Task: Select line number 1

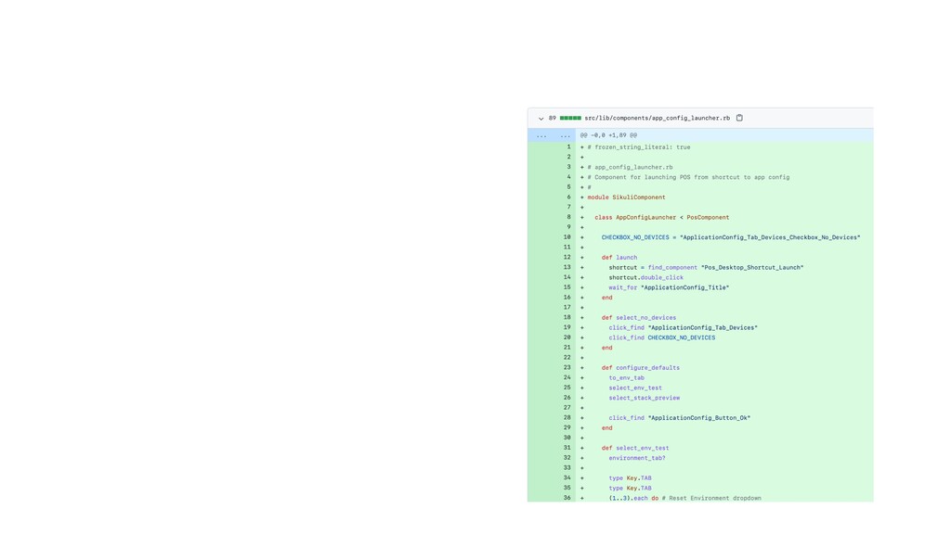Action: tap(568, 147)
